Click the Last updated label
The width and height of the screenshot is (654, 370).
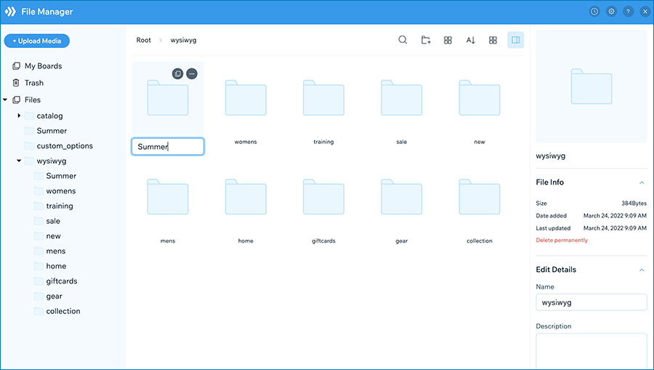tap(553, 228)
